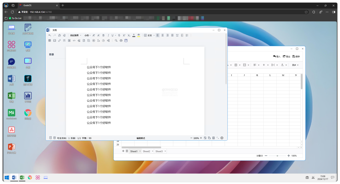Open the font size dropdown 小四
This screenshot has width=340, height=184.
pos(87,35)
